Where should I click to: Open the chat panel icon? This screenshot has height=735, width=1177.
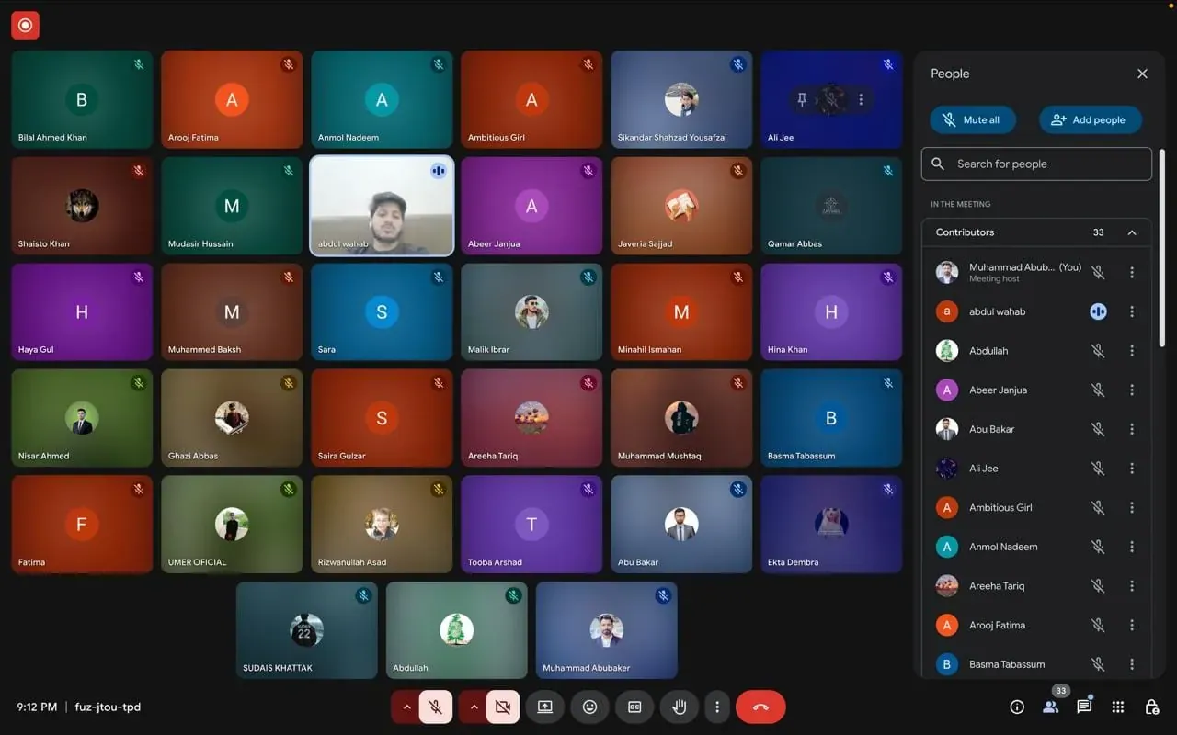pos(1084,707)
